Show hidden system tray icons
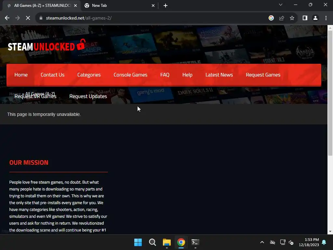Screen dimensions: 333x250 click(x=262, y=242)
